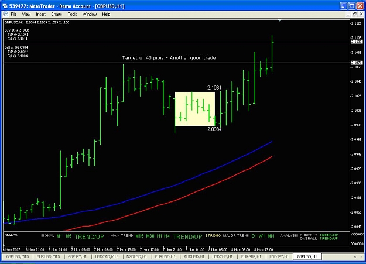
Task: Open the Insert menu
Action: [40, 14]
